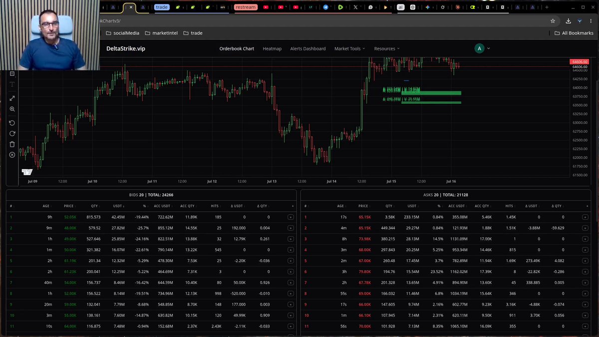Viewport: 599px width, 337px height.
Task: Open the Orderbook Chart page
Action: 237,49
